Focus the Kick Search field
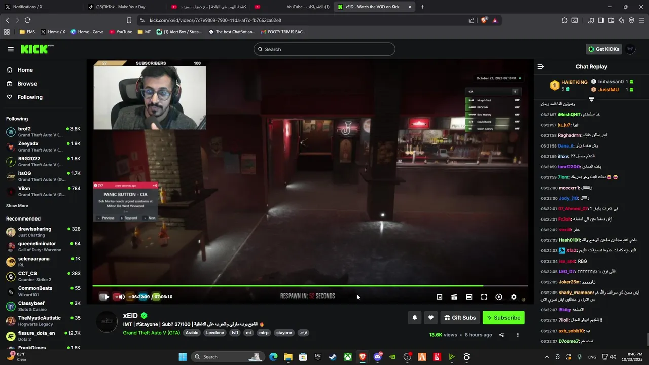This screenshot has width=649, height=365. click(x=324, y=49)
